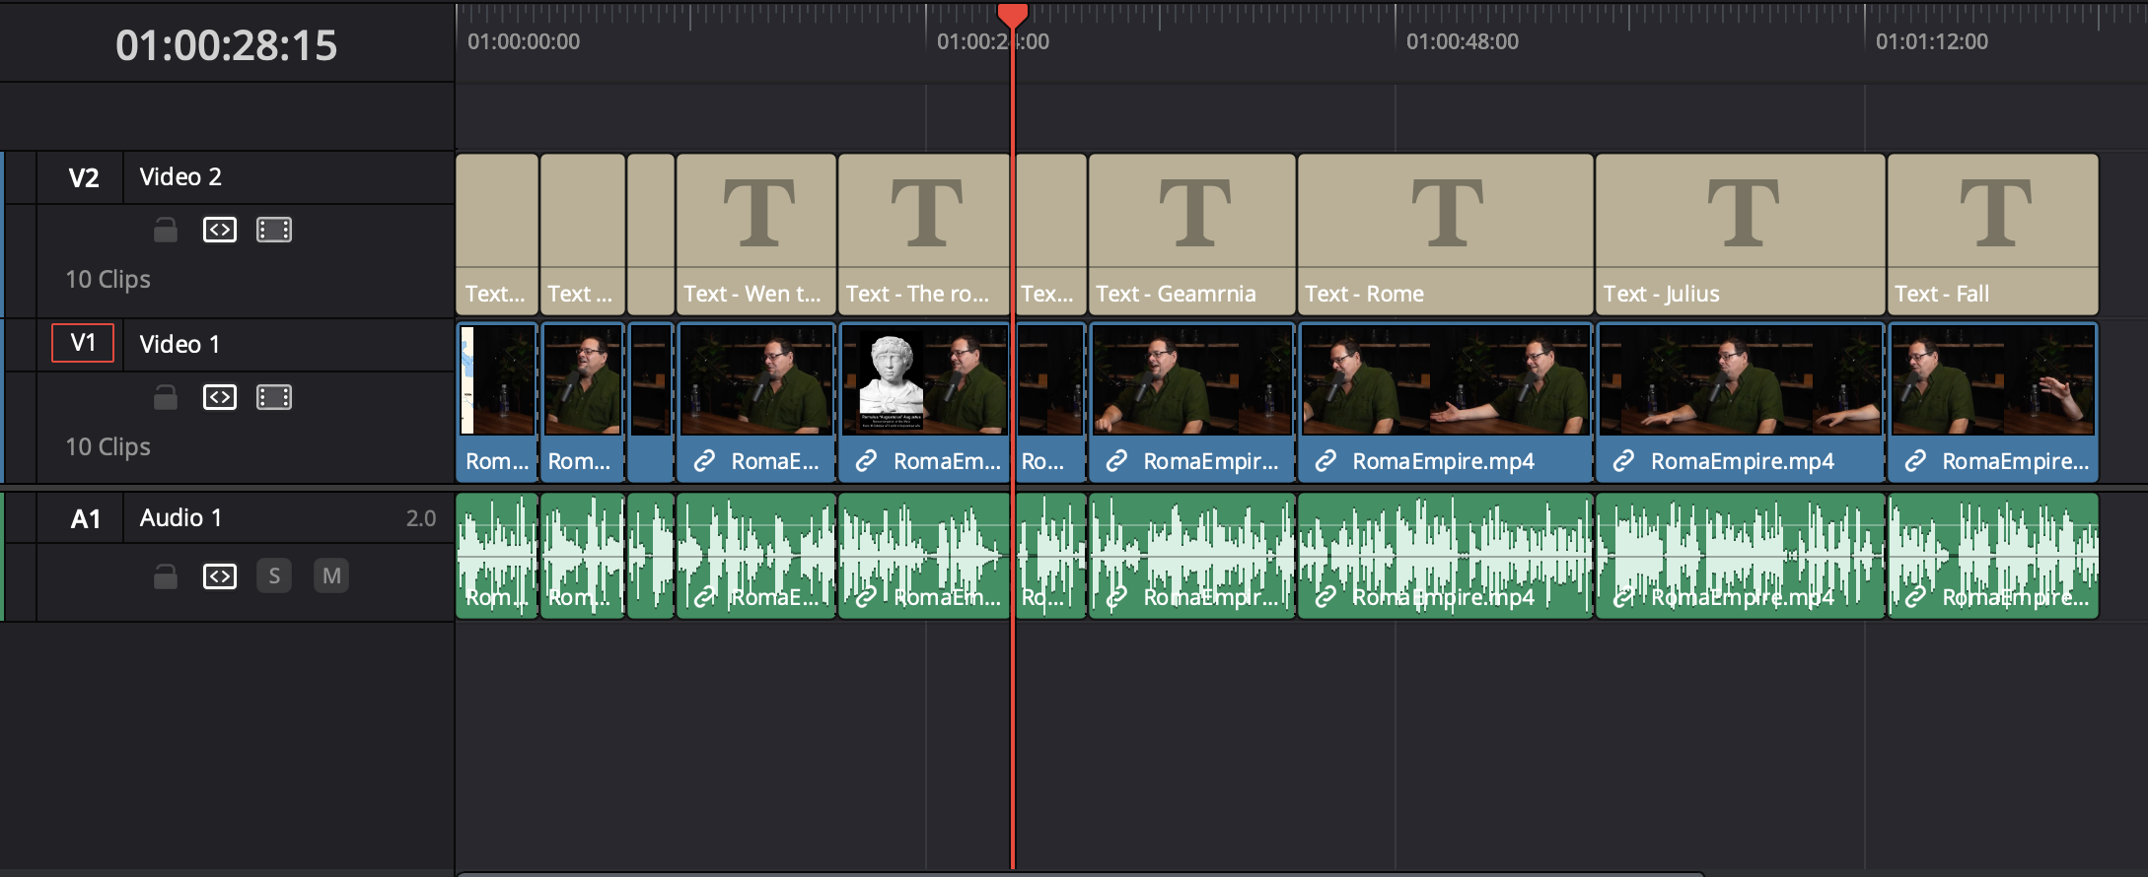The height and width of the screenshot is (877, 2148).
Task: Select A1 audio track label
Action: pos(85,518)
